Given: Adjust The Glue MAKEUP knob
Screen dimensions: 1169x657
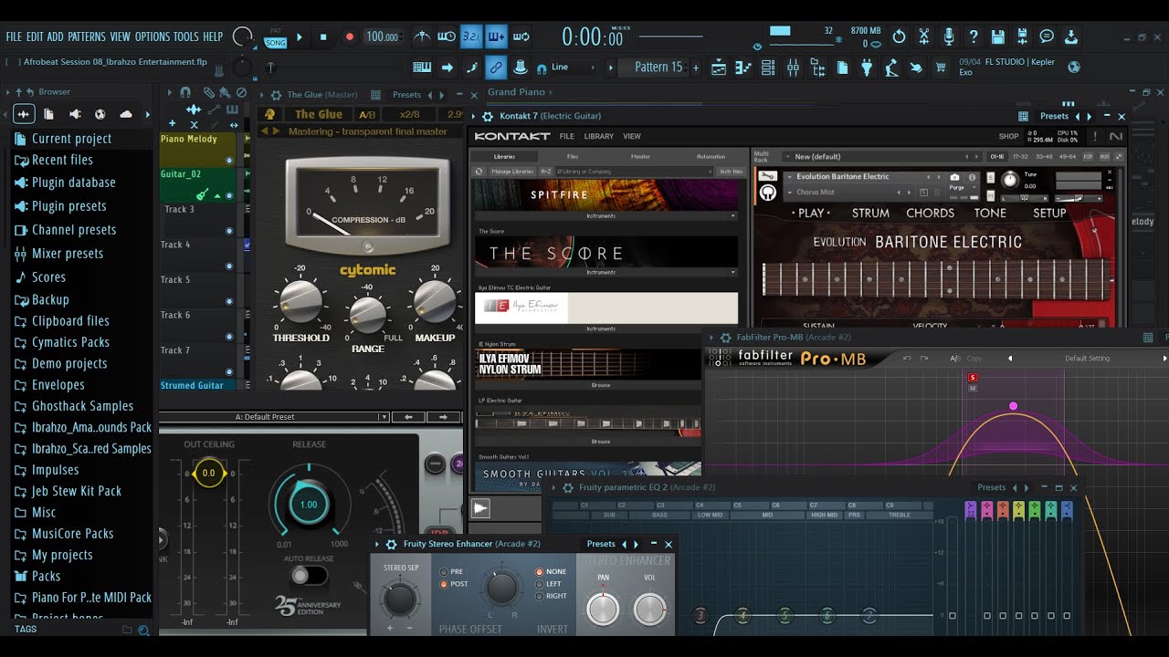Looking at the screenshot, I should (x=435, y=301).
